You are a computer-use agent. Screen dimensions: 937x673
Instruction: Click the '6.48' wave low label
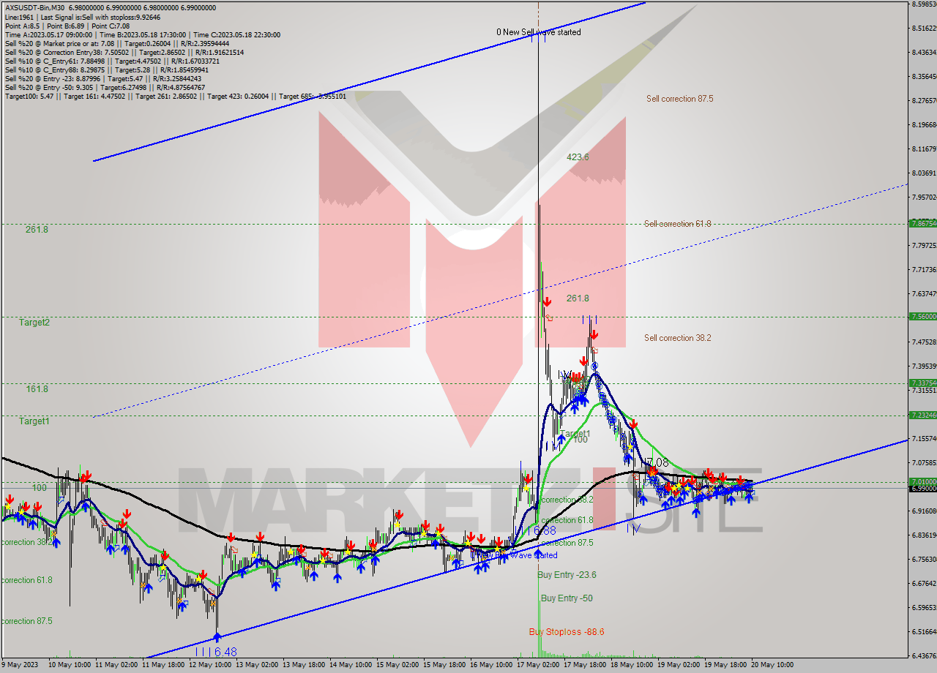coord(225,651)
